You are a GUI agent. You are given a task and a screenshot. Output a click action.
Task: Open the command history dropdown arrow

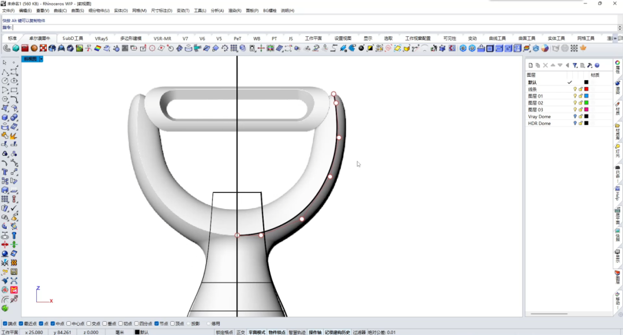[x=620, y=28]
